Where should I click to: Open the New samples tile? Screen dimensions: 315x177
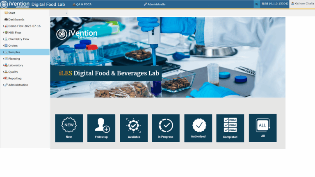[69, 128]
